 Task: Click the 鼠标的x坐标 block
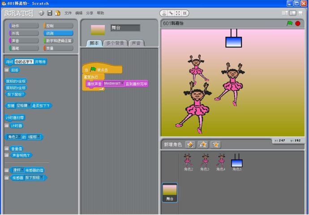pyautogui.click(x=16, y=81)
